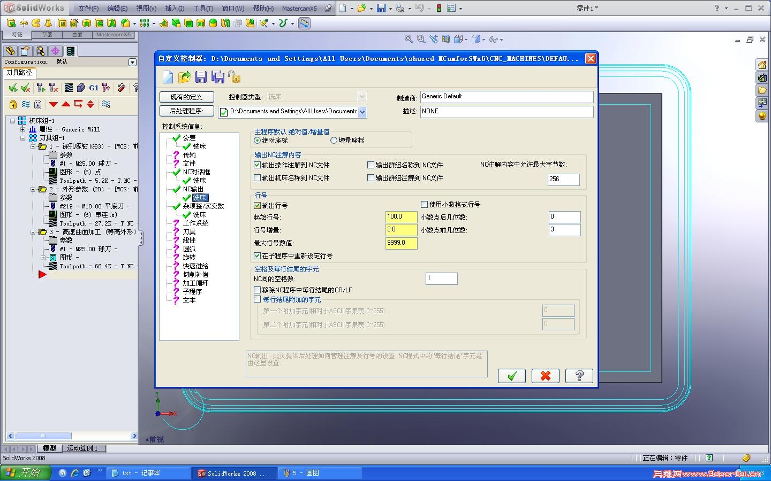The height and width of the screenshot is (481, 771).
Task: Lock selected operations padlock icon
Action: click(13, 104)
